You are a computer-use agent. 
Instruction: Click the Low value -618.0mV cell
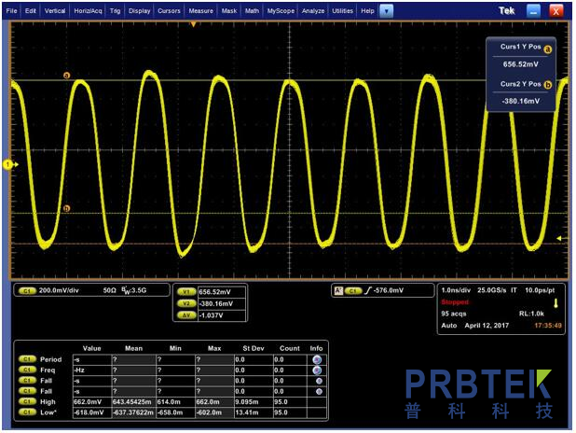92,412
